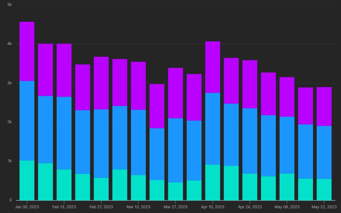This screenshot has width=341, height=213.
Task: Click the Apr 10, 2023 x-axis label
Action: 213,207
